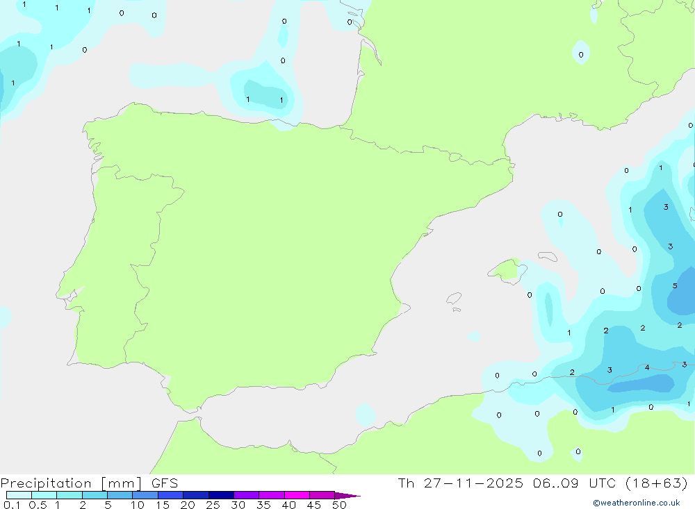This screenshot has width=695, height=509.
Task: Choose the 10–15 mm legend swatch
Action: (x=145, y=495)
